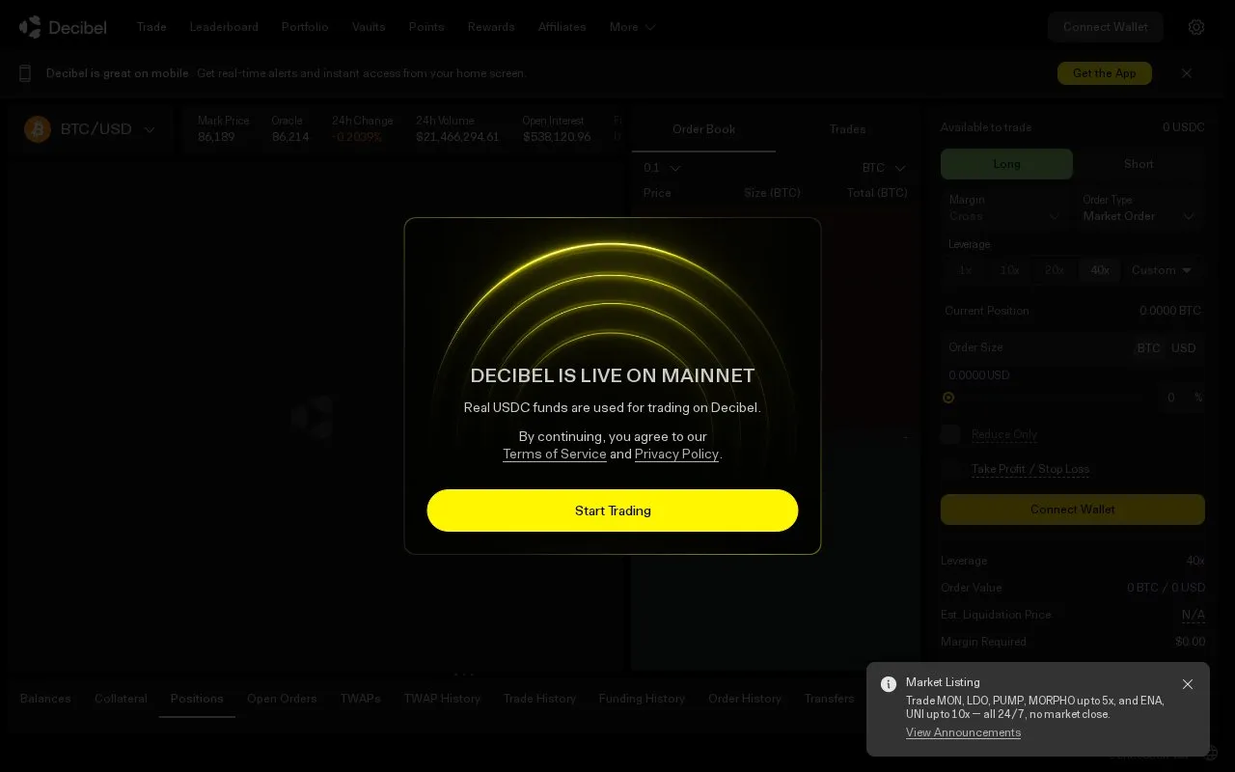The width and height of the screenshot is (1235, 772).
Task: Open the Vaults page
Action: pos(369,27)
